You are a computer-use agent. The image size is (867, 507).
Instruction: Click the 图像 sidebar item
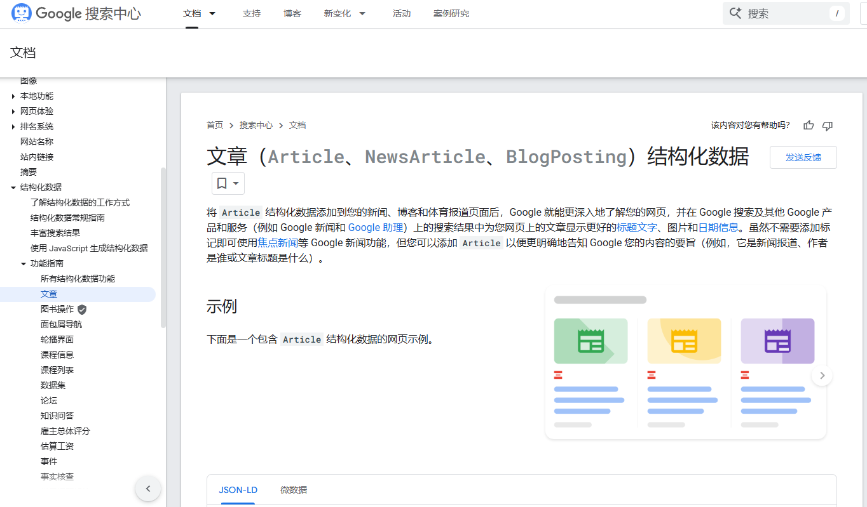click(29, 81)
